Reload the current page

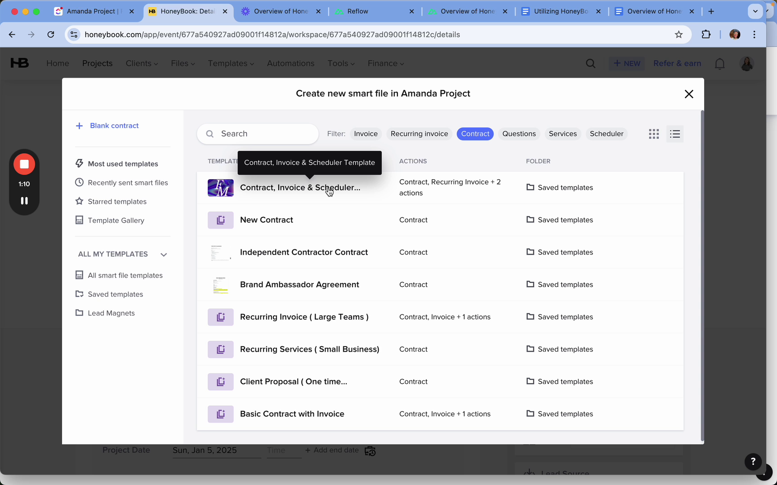pos(51,35)
